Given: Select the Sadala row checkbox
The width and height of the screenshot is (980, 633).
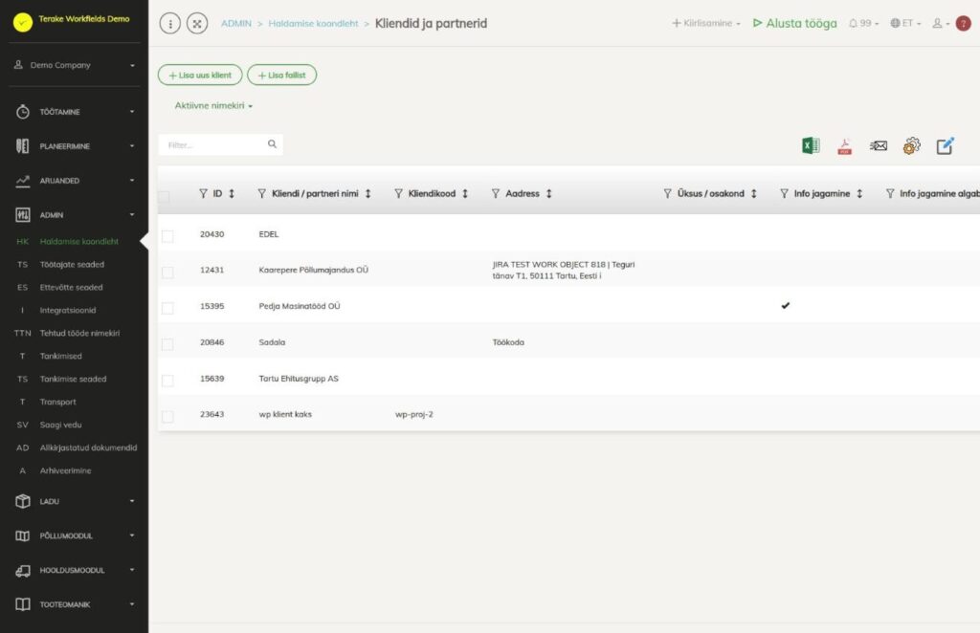Looking at the screenshot, I should tap(167, 344).
